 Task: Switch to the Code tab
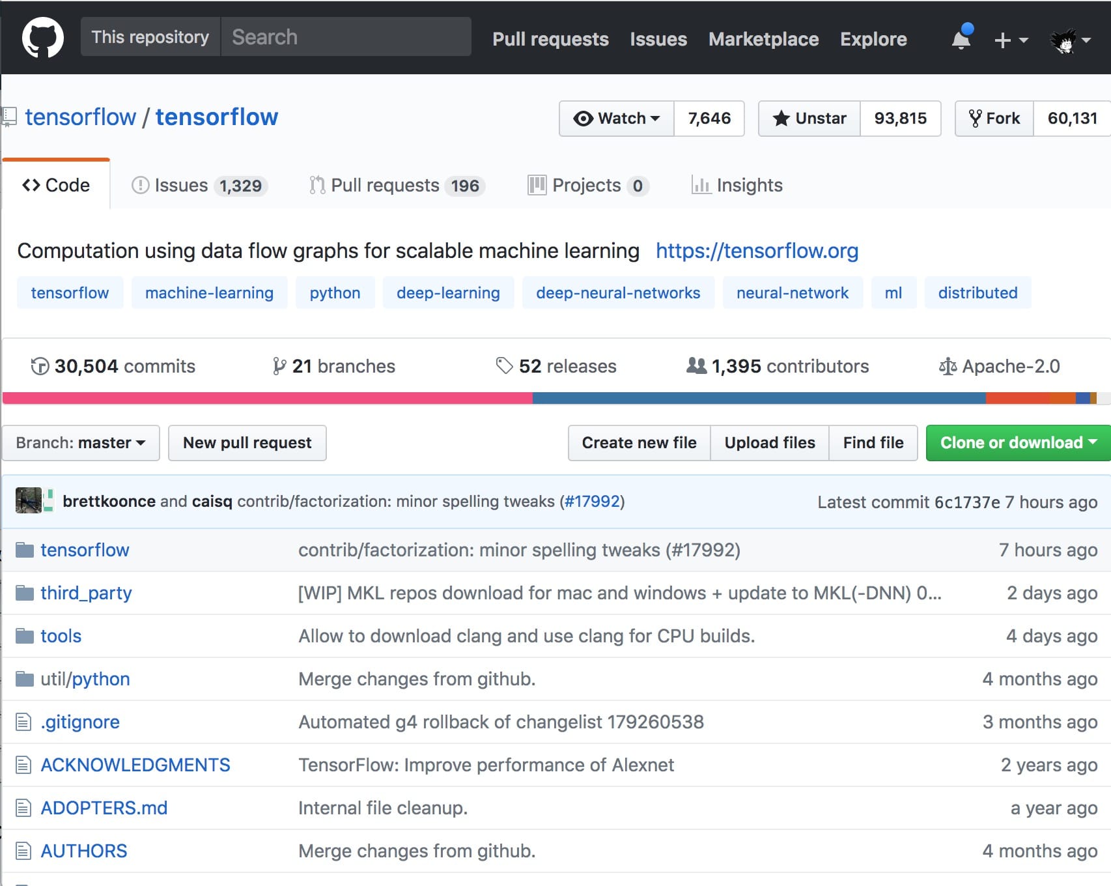point(56,185)
